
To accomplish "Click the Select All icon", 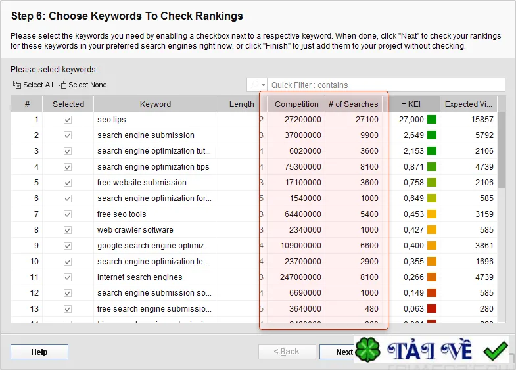I will 17,85.
